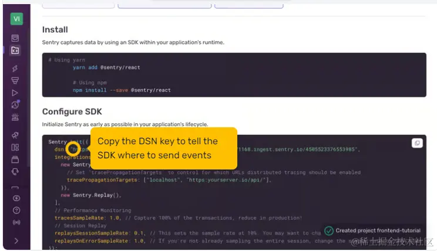The width and height of the screenshot is (437, 251).
Task: Open the Dashboards grid icon
Action: (x=15, y=147)
